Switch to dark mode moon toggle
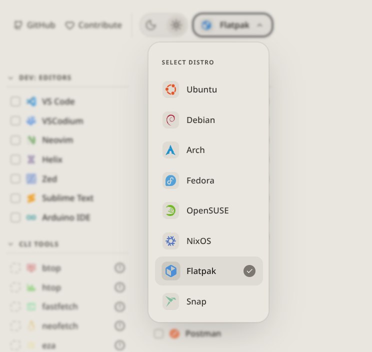Viewport: 372px width, 352px height. [x=150, y=24]
